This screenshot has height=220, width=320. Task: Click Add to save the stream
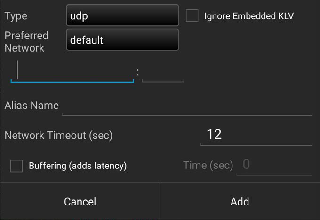coord(240,202)
